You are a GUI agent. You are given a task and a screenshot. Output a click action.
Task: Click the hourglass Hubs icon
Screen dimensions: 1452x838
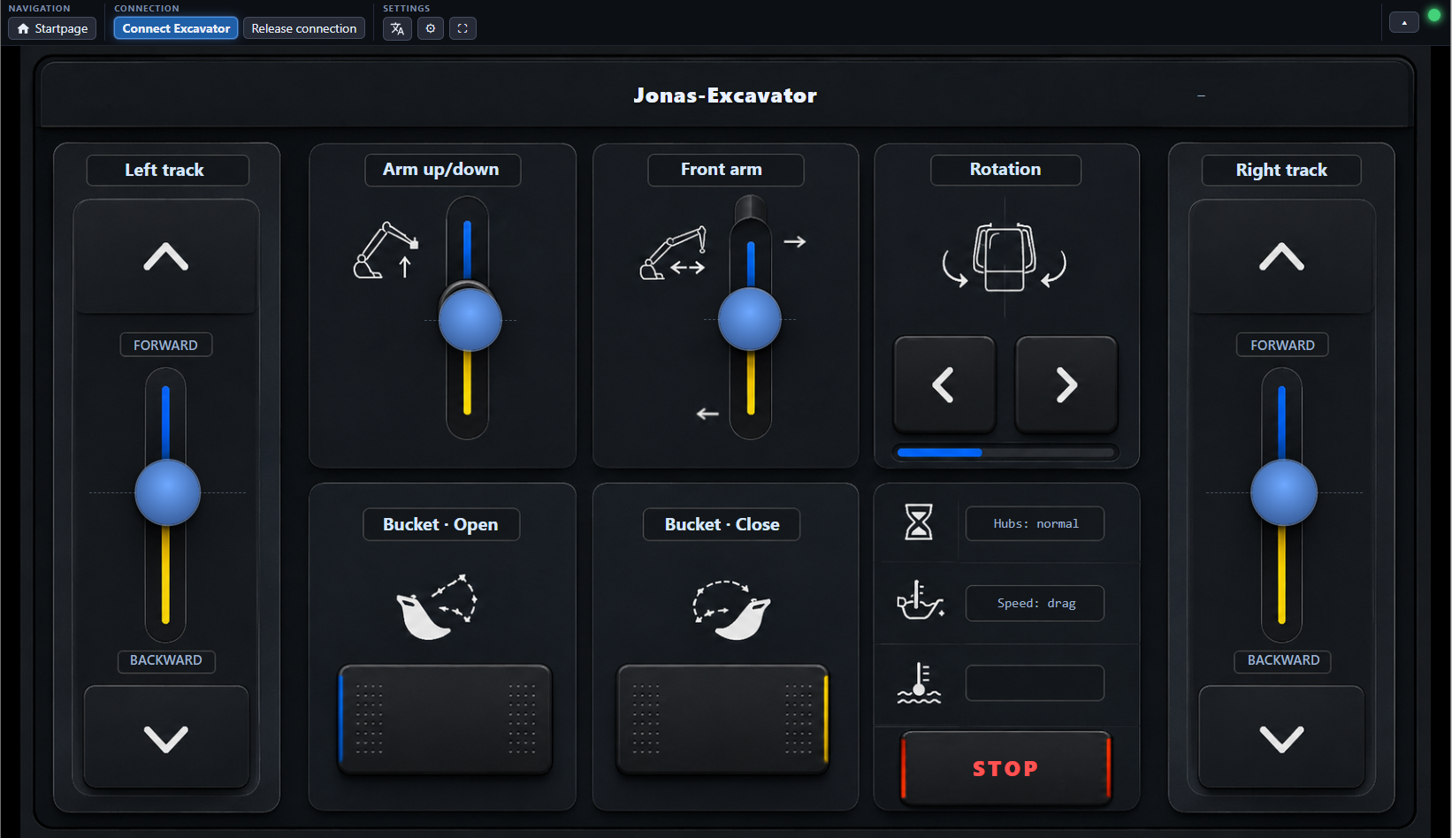[919, 522]
